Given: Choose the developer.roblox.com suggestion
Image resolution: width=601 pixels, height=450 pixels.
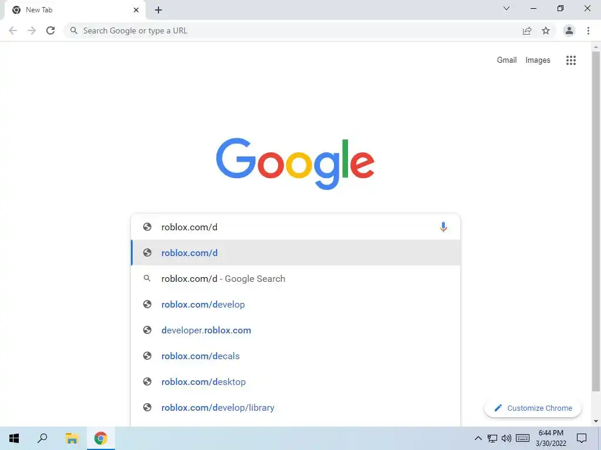Looking at the screenshot, I should [x=295, y=330].
